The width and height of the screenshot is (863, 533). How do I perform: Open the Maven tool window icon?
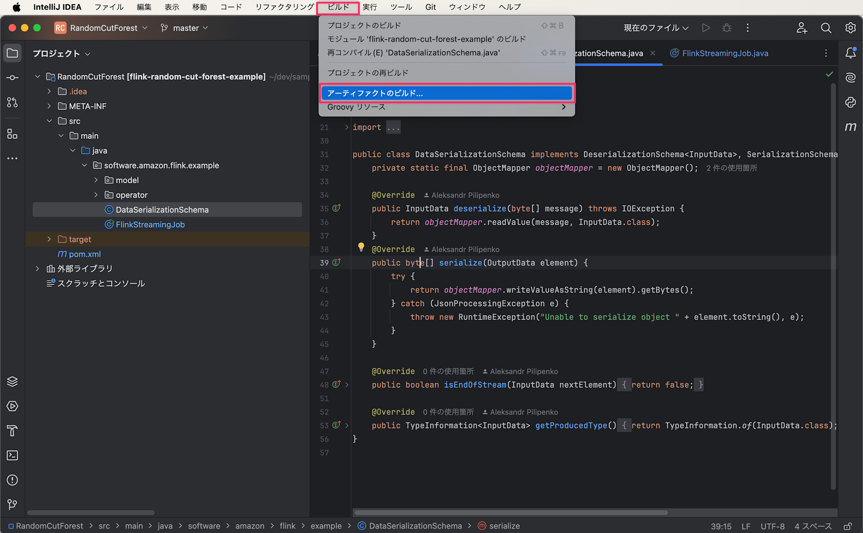(850, 127)
